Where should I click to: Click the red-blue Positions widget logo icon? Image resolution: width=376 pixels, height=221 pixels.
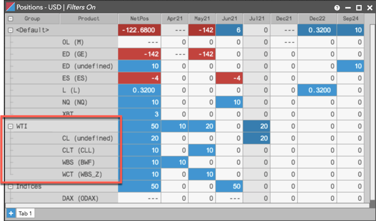click(10, 7)
